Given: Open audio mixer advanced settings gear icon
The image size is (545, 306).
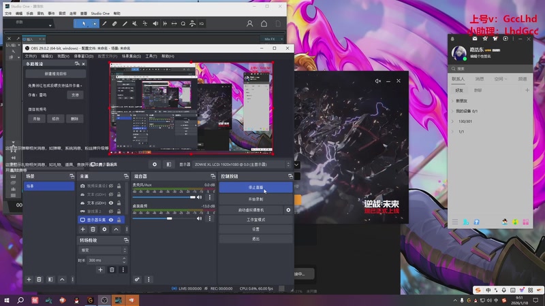Looking at the screenshot, I should click(138, 279).
